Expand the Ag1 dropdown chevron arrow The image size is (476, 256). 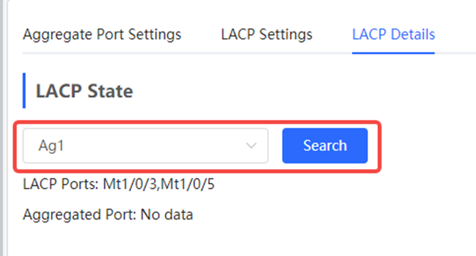pyautogui.click(x=251, y=146)
